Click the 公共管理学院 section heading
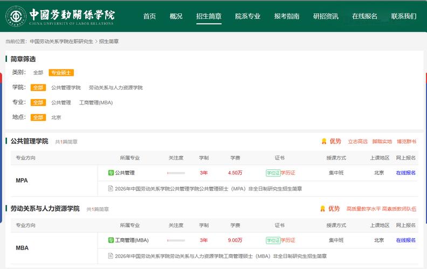 30,141
